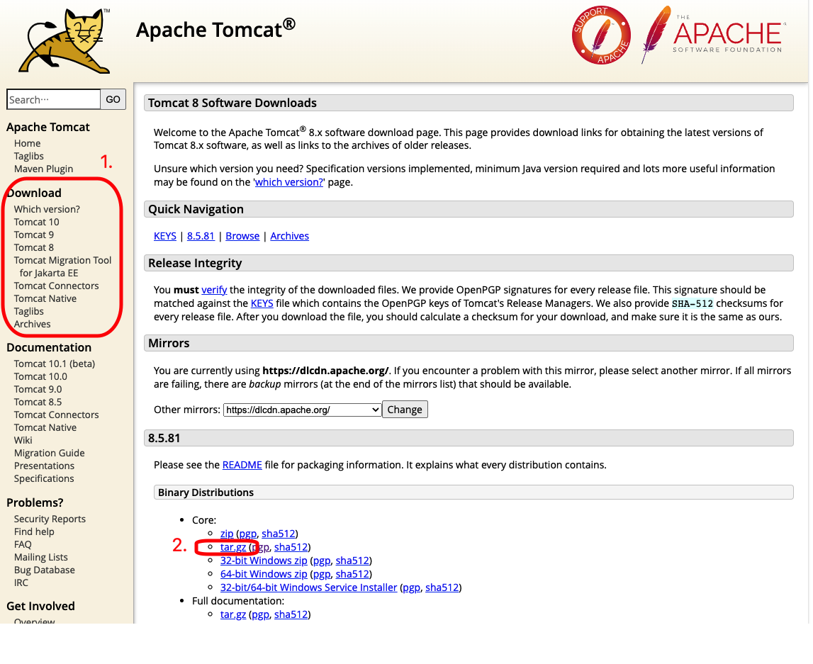Open sha512 for Windows Service Installer
The height and width of the screenshot is (664, 813).
click(442, 587)
